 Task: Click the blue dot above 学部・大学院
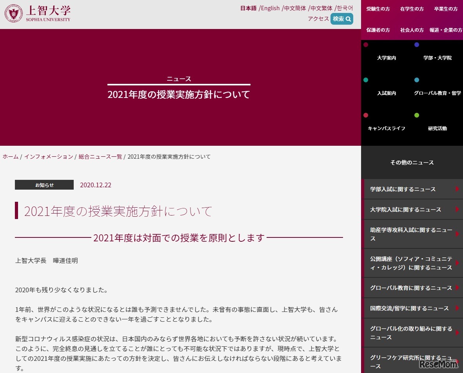click(417, 45)
